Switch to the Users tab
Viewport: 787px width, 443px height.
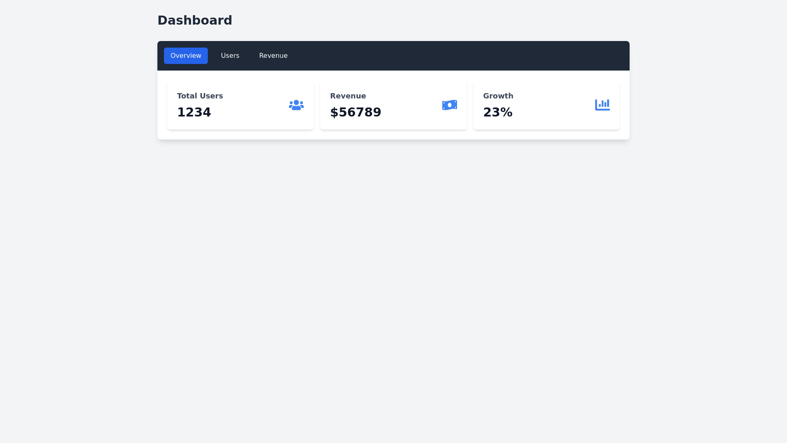[x=230, y=56]
